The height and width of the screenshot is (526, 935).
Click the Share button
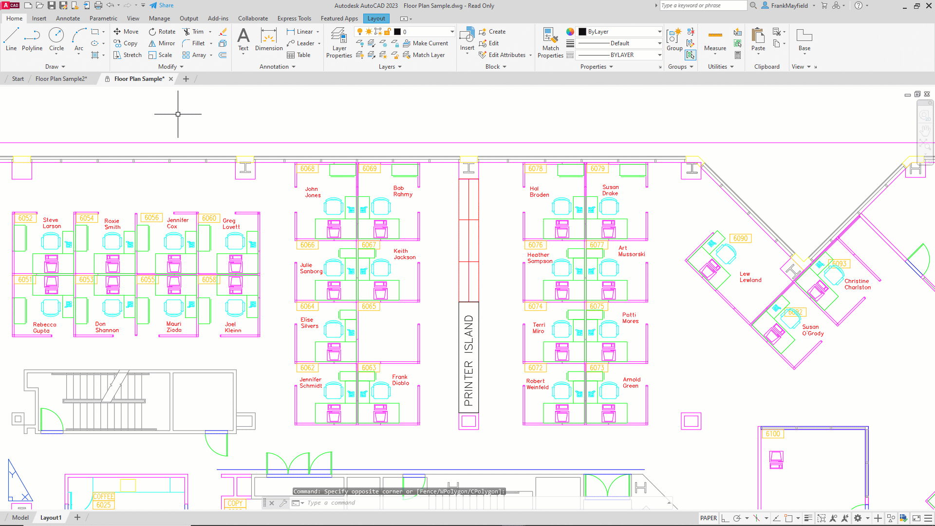(161, 5)
